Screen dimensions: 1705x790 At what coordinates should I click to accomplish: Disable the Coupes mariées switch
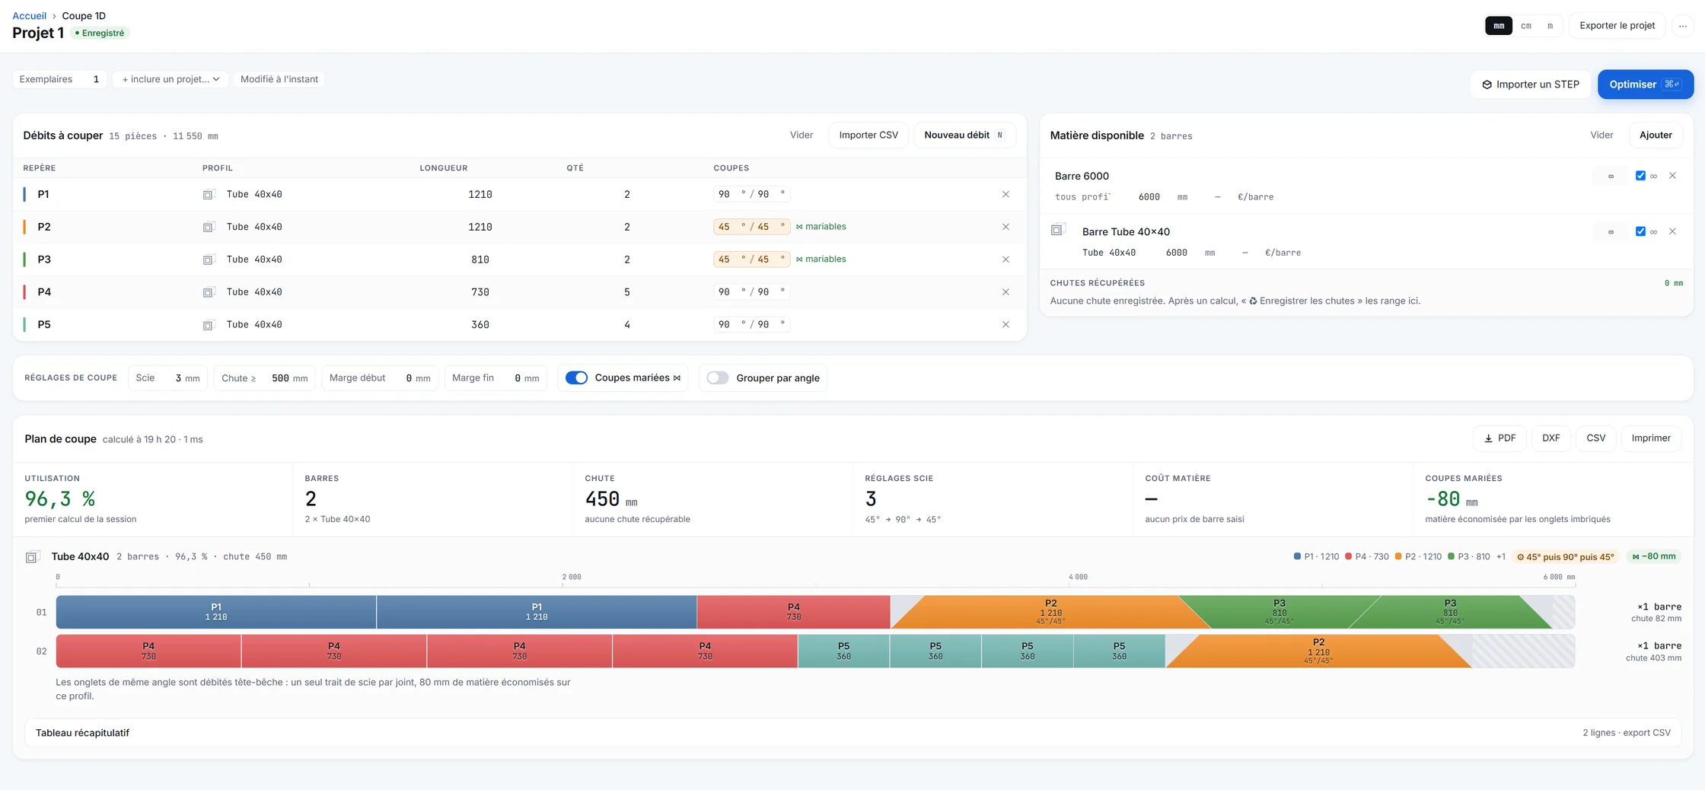[x=576, y=378]
